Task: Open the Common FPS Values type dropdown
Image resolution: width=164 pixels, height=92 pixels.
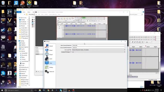Action: click(x=66, y=52)
